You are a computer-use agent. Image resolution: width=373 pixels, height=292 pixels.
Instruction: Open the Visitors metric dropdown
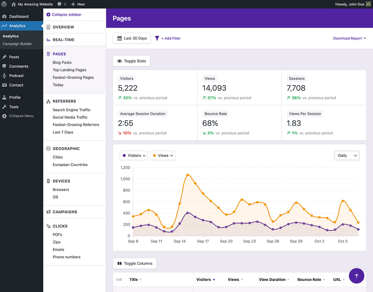[x=134, y=156]
